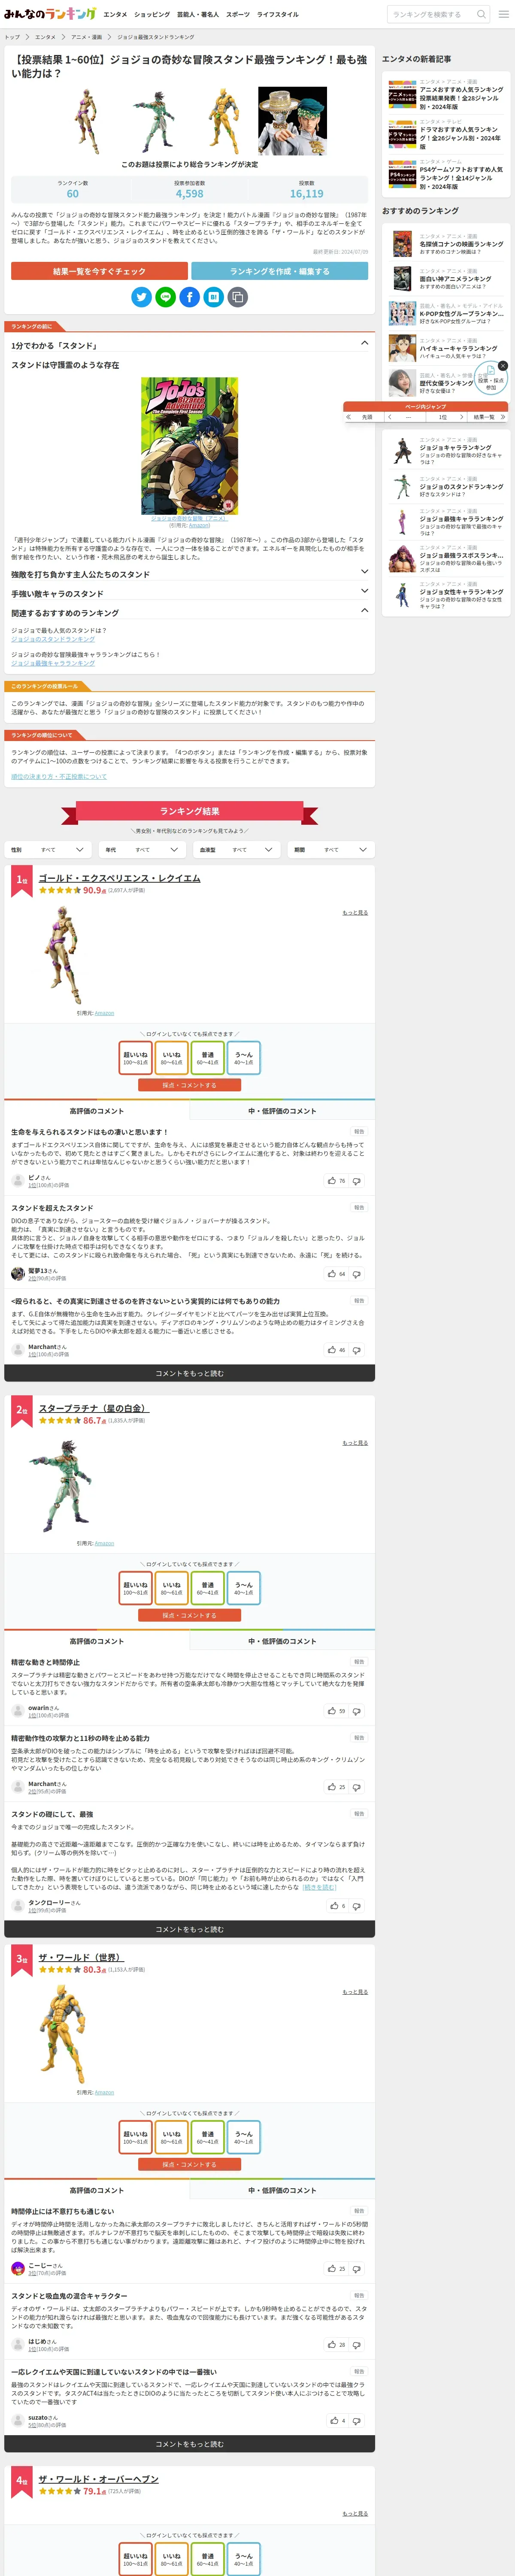The height and width of the screenshot is (2576, 515).
Task: Open ジョジョ最強ラスボスランキング sidebar item
Action: point(446,559)
